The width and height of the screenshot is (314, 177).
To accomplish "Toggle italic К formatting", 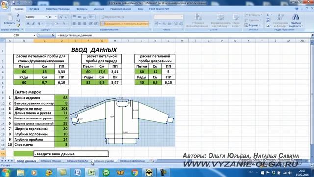I will point(33,24).
